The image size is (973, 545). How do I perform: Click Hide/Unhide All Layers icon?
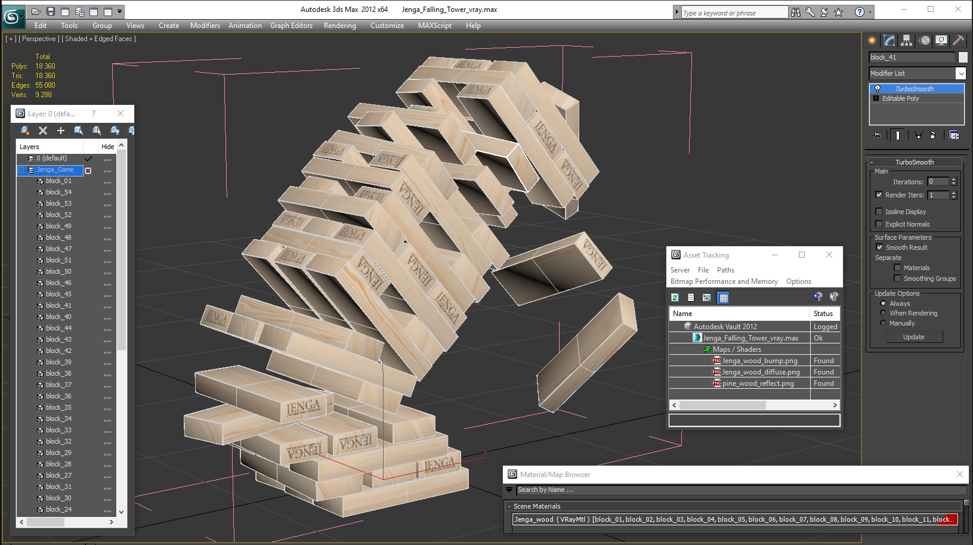pos(115,130)
